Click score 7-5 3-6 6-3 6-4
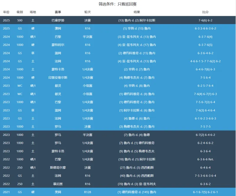The image size is (236, 196). pos(205,176)
